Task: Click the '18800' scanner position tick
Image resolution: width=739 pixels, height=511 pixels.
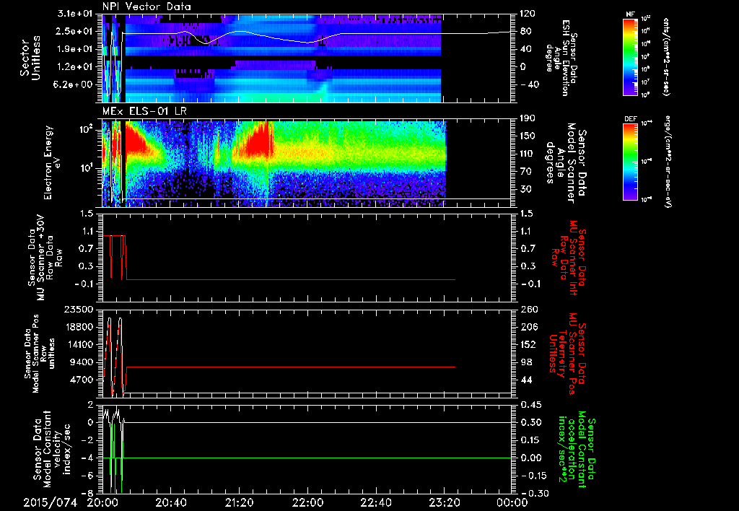Action: point(78,327)
